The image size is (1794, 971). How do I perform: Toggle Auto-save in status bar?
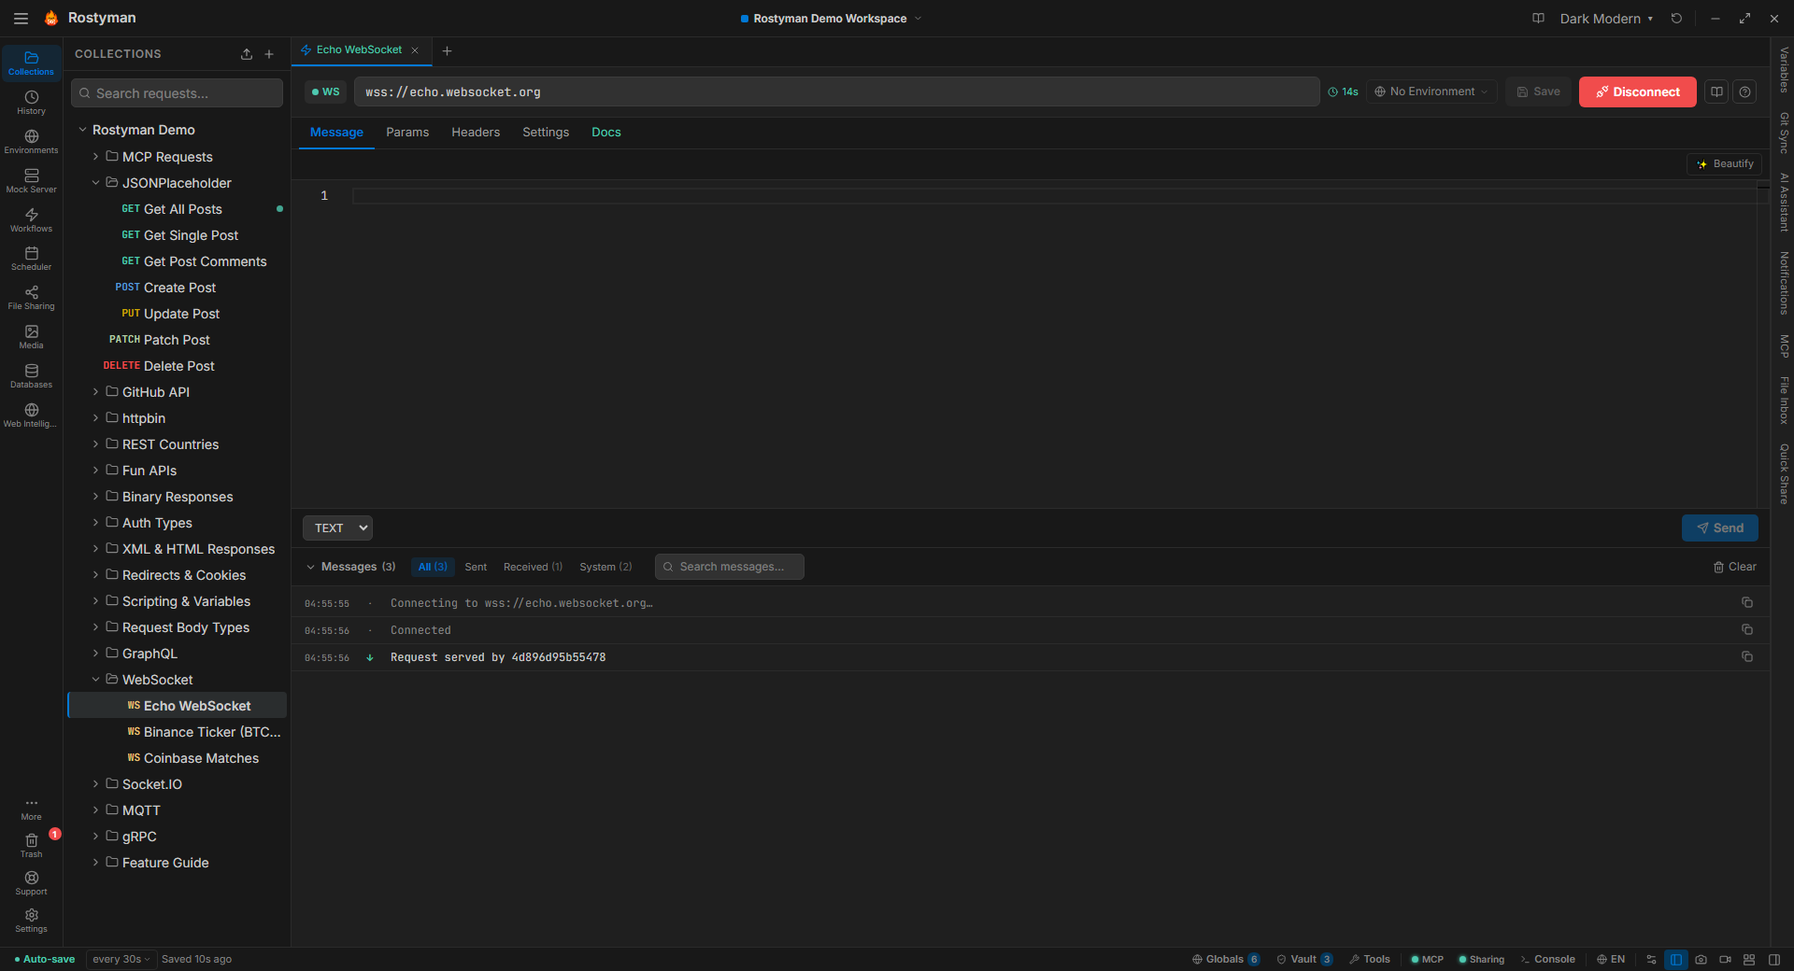(45, 959)
